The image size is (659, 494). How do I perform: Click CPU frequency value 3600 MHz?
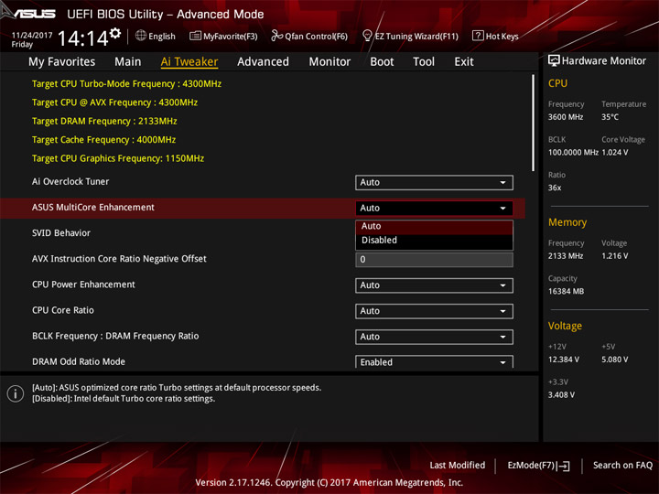point(566,117)
